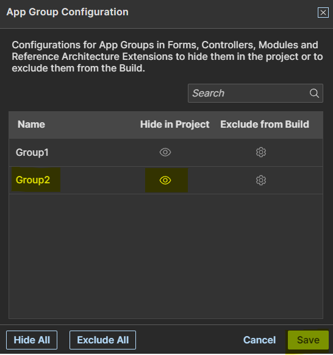
Task: Click the Hide All button
Action: (32, 340)
